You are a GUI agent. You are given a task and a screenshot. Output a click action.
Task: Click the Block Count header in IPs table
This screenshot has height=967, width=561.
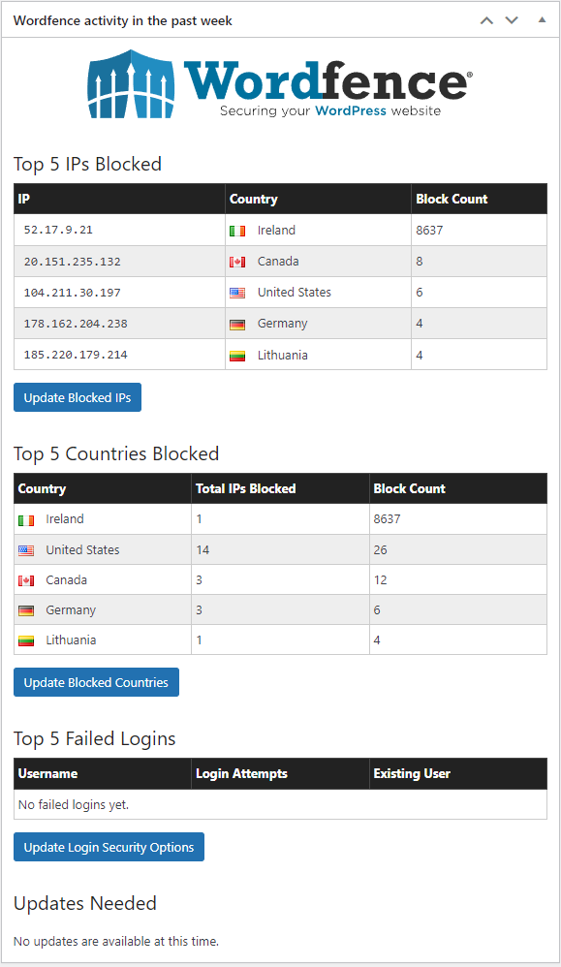[x=452, y=199]
